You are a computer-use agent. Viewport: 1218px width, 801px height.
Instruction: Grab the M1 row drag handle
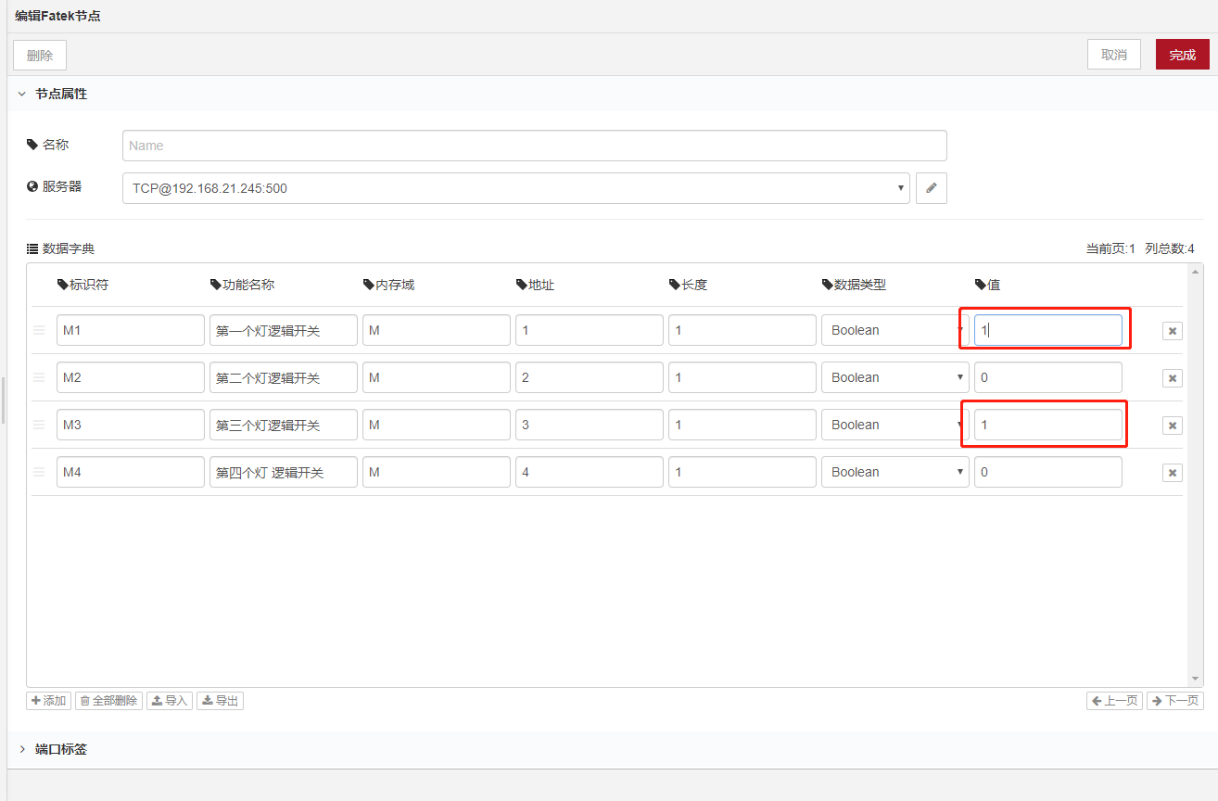(x=39, y=330)
